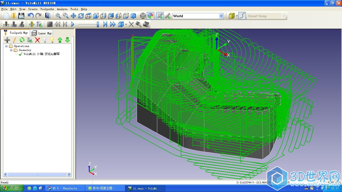Regenerate toolpaths with green circular arrows
342x192 pixels.
(22, 40)
